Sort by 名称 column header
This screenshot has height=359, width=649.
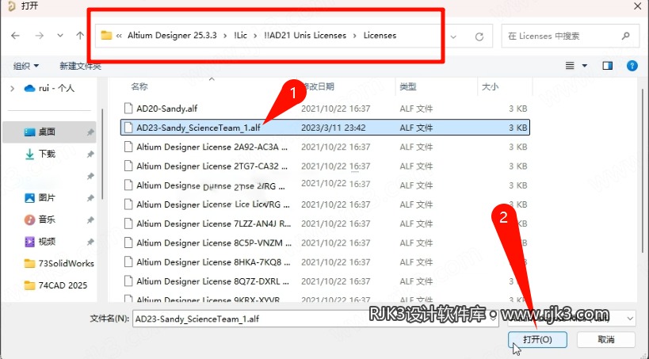coord(139,86)
